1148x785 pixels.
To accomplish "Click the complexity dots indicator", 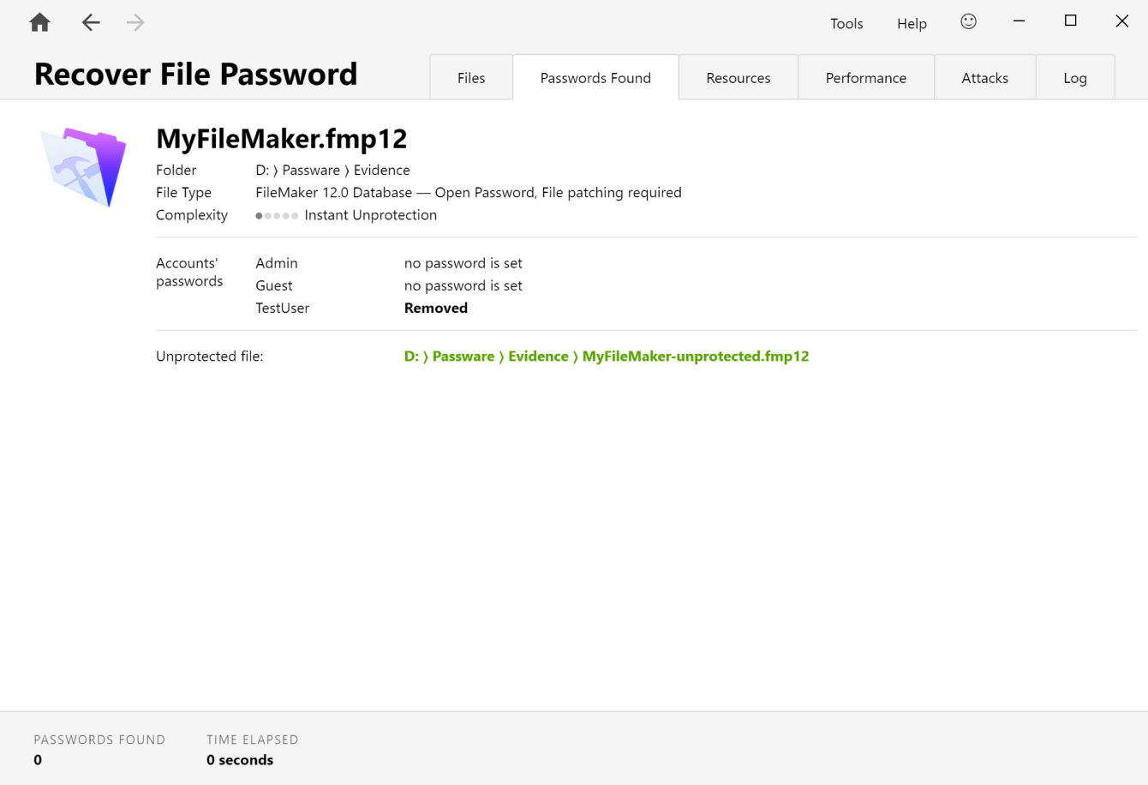I will tap(277, 216).
